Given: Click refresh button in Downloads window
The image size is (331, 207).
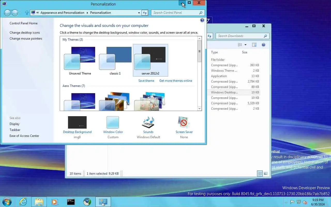Looking at the screenshot, I should click(210, 36).
